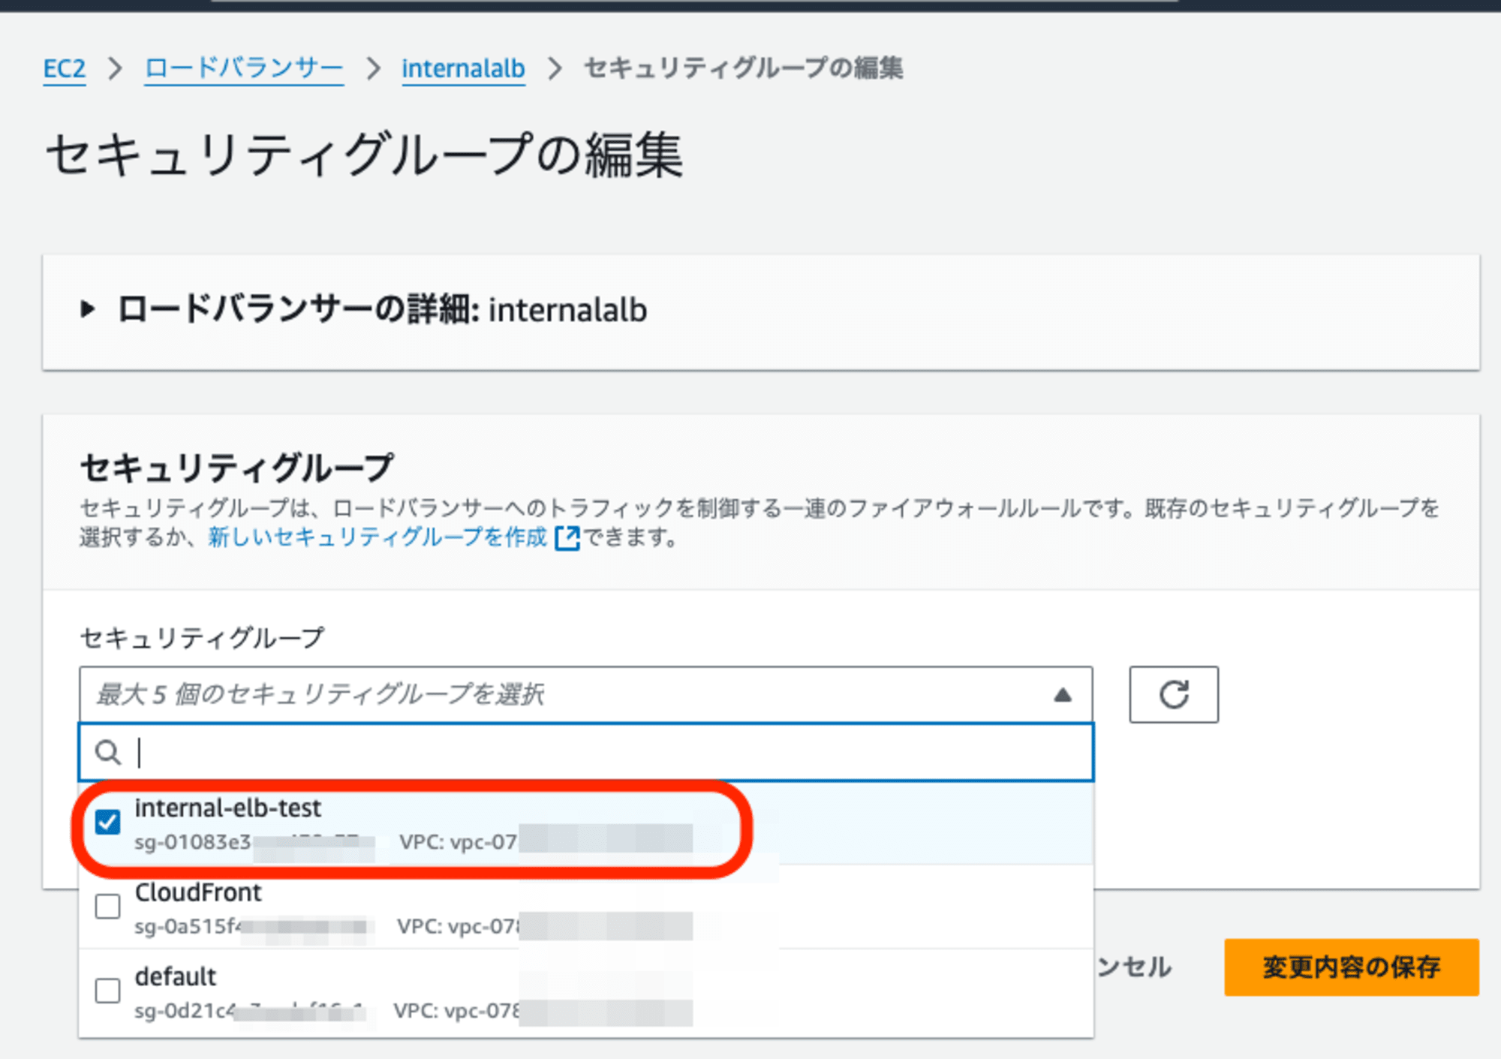Click the セキュリティグループの編集 breadcrumb text
Viewport: 1501px width, 1059px height.
(743, 68)
